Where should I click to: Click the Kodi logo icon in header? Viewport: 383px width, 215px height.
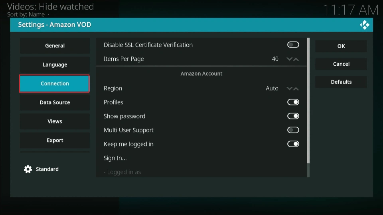pyautogui.click(x=364, y=25)
